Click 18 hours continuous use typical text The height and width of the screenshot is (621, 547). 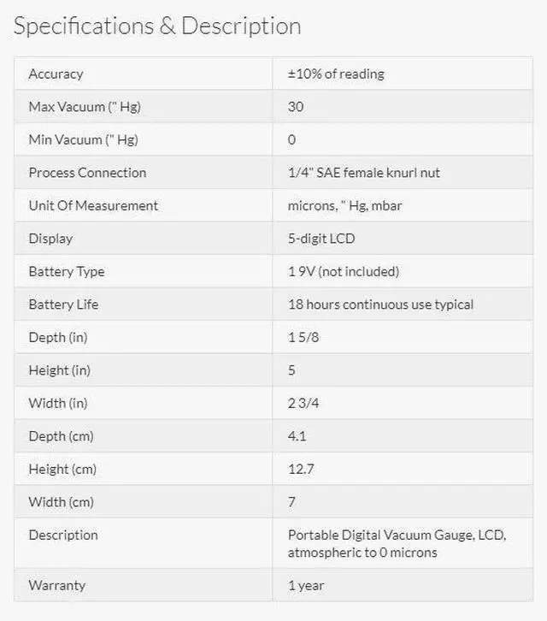click(380, 305)
